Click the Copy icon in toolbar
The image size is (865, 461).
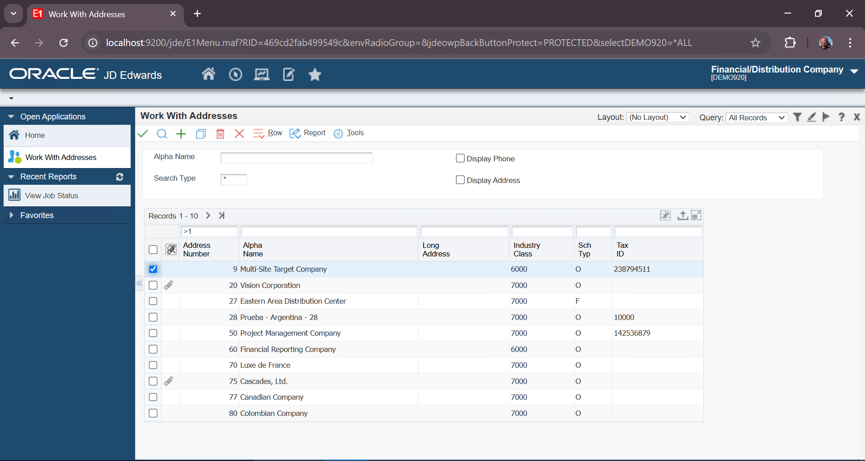click(201, 133)
